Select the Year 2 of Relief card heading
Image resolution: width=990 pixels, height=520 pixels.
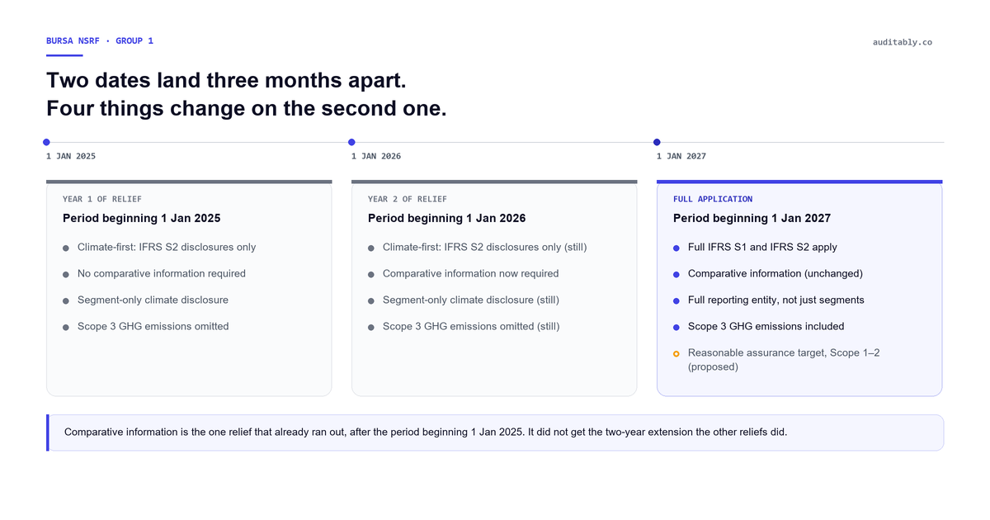tap(408, 199)
